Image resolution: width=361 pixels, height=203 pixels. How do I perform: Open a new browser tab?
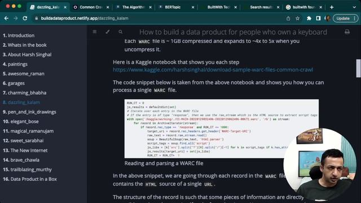click(x=332, y=7)
